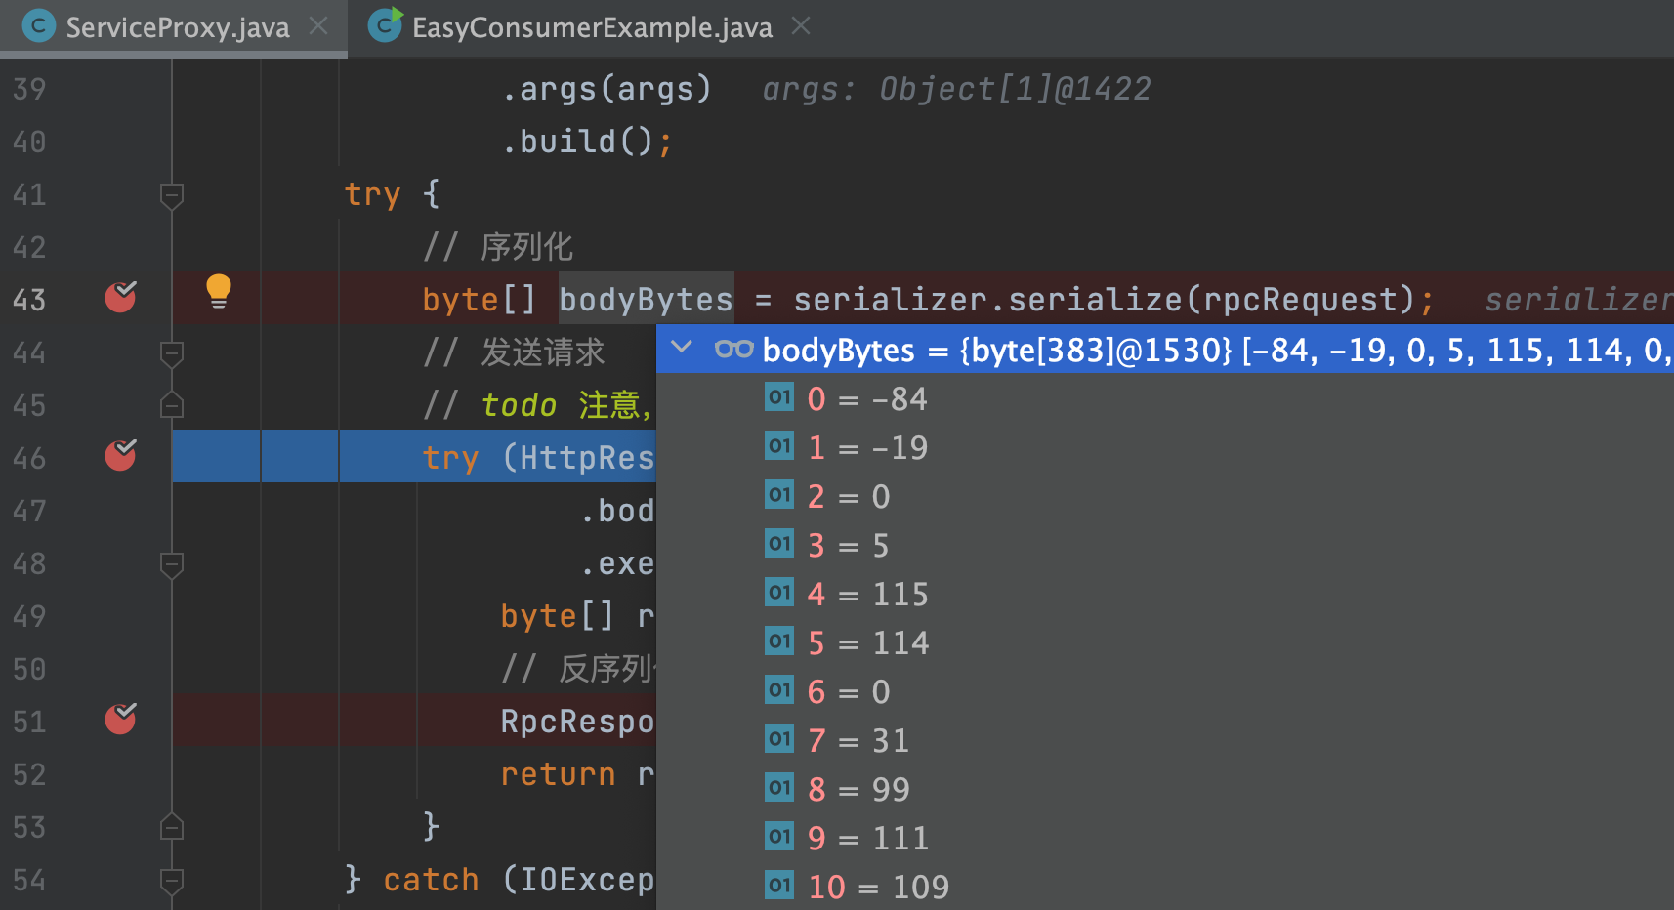Close the ServiceProxy.java tab

(318, 26)
